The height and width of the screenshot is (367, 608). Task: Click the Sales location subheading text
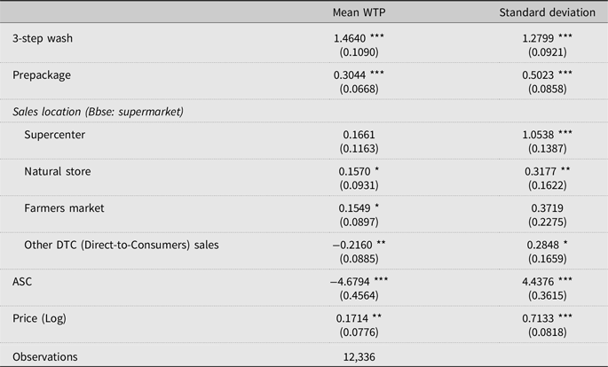click(99, 112)
